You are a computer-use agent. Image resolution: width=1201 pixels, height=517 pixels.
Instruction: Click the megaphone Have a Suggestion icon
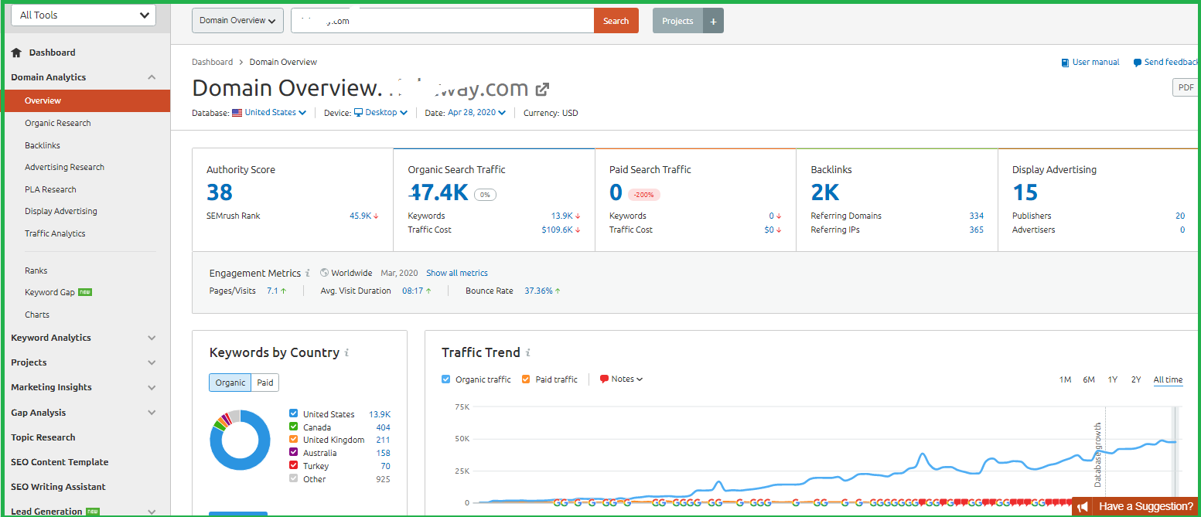(x=1083, y=507)
